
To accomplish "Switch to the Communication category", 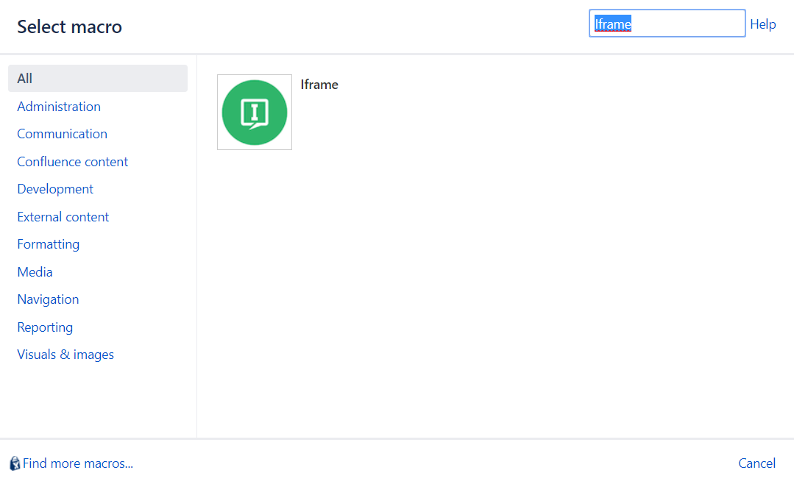I will coord(63,134).
